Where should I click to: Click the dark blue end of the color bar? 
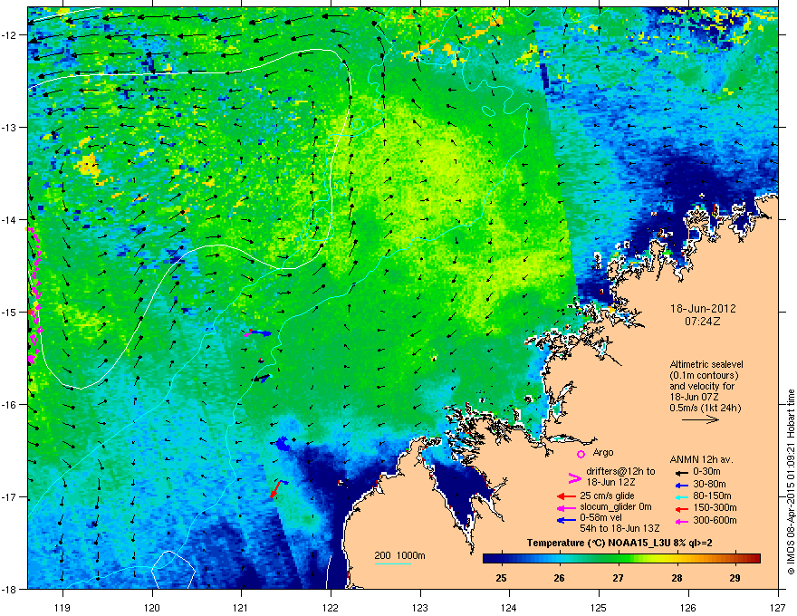488,559
